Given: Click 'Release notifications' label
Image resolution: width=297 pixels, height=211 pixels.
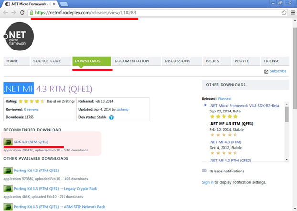Looking at the screenshot, I should 226,171.
